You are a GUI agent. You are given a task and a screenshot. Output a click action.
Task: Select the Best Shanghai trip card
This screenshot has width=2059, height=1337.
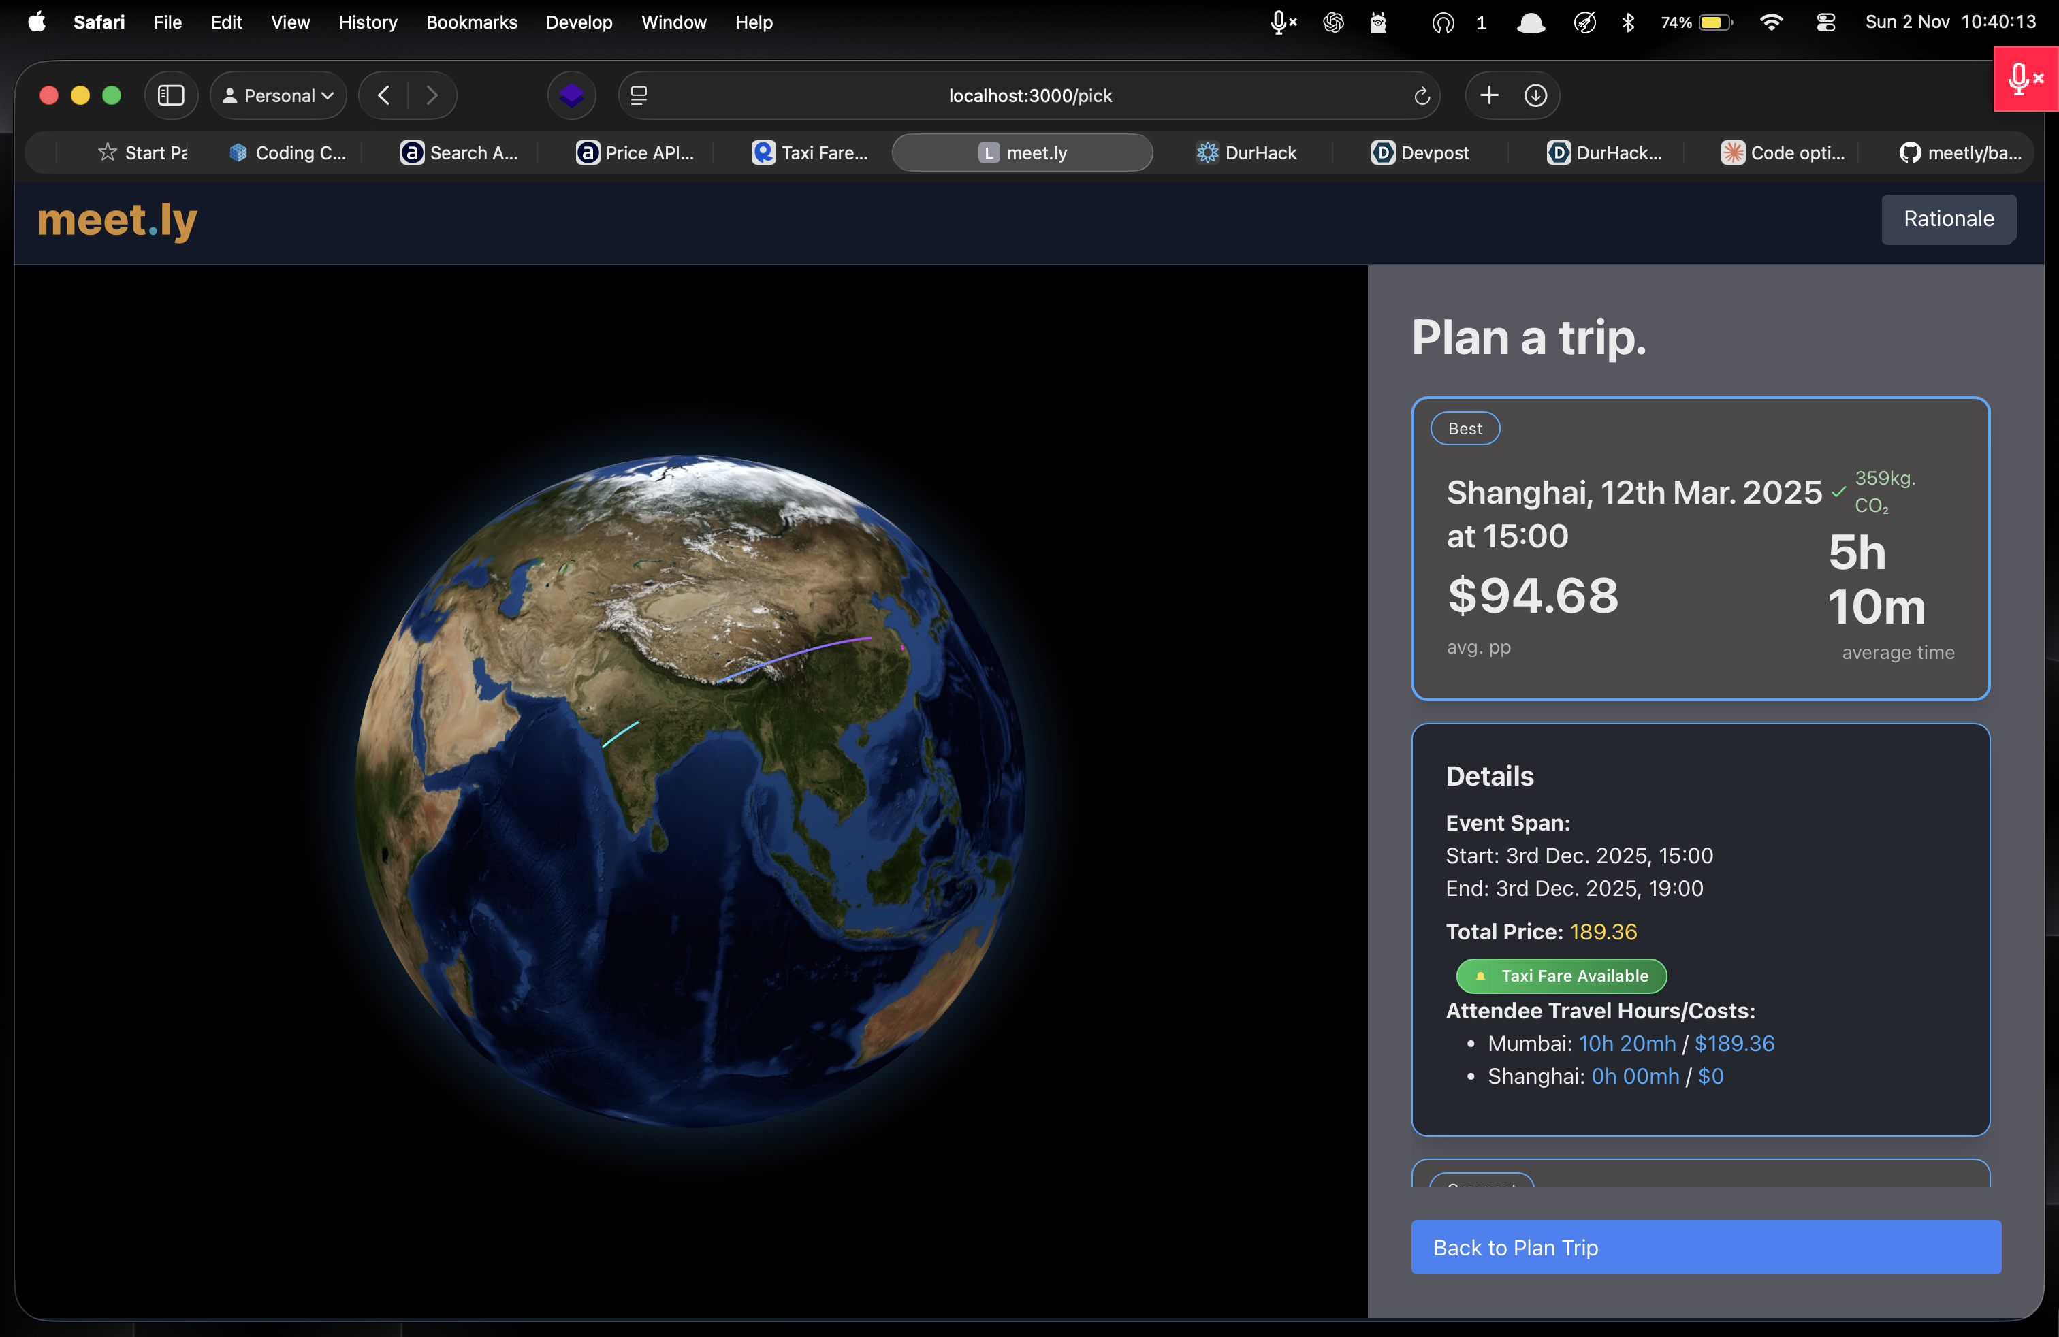(x=1700, y=548)
